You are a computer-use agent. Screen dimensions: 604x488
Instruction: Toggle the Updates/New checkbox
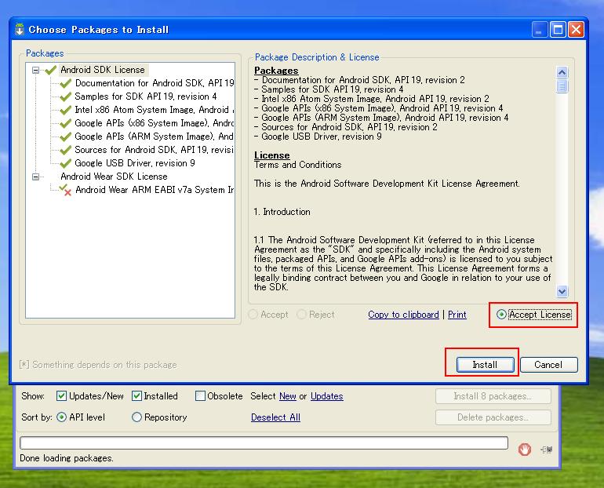(61, 396)
